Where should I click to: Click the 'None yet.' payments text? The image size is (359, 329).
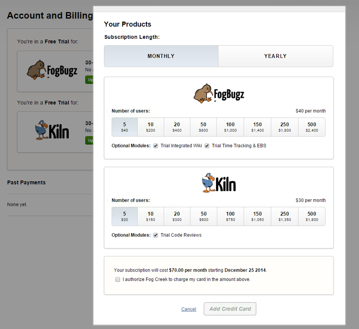(x=17, y=204)
